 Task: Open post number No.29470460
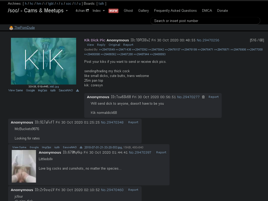[x=112, y=190]
